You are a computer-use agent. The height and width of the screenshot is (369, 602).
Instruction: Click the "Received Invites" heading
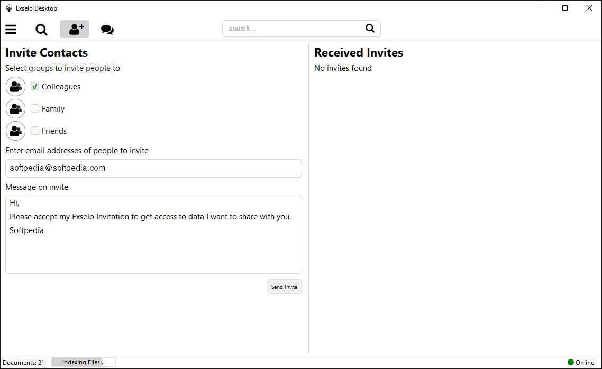click(x=359, y=52)
